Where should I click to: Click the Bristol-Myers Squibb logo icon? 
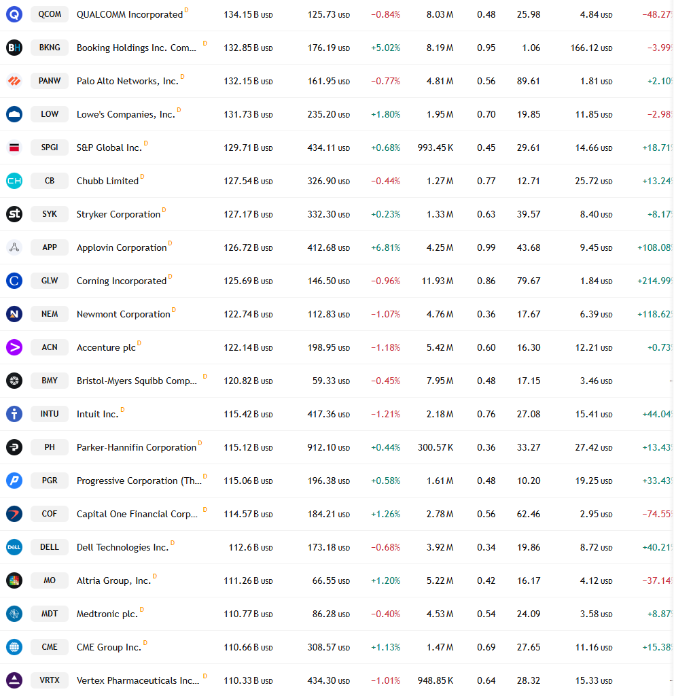pyautogui.click(x=14, y=381)
